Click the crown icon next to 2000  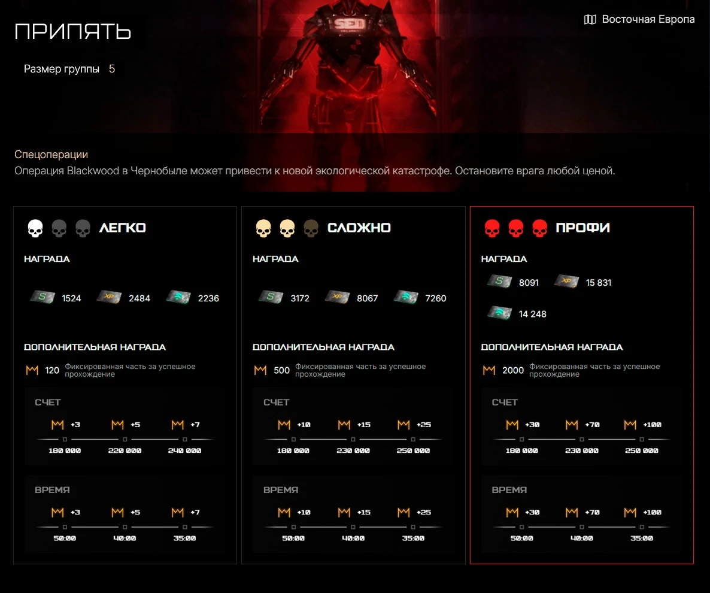click(x=489, y=370)
